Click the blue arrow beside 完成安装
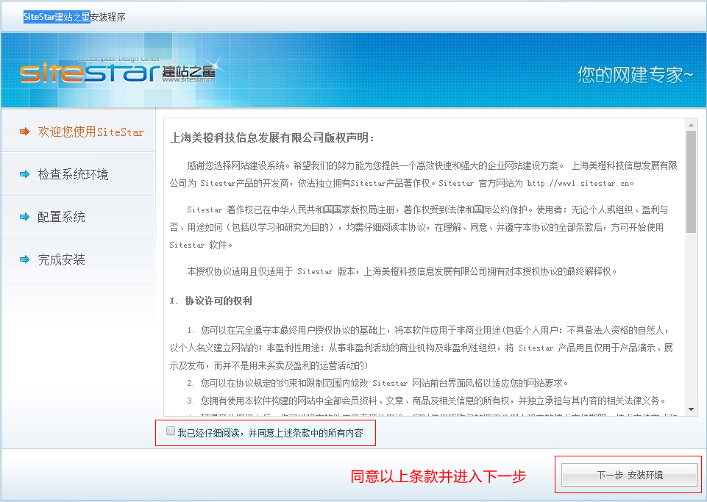Viewport: 707px width, 502px height. [x=24, y=260]
